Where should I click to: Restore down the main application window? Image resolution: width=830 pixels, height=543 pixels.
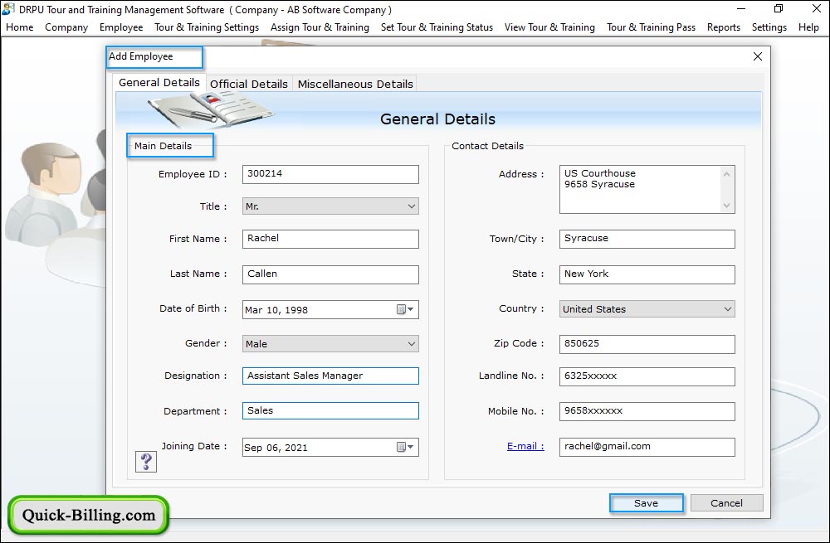point(779,8)
